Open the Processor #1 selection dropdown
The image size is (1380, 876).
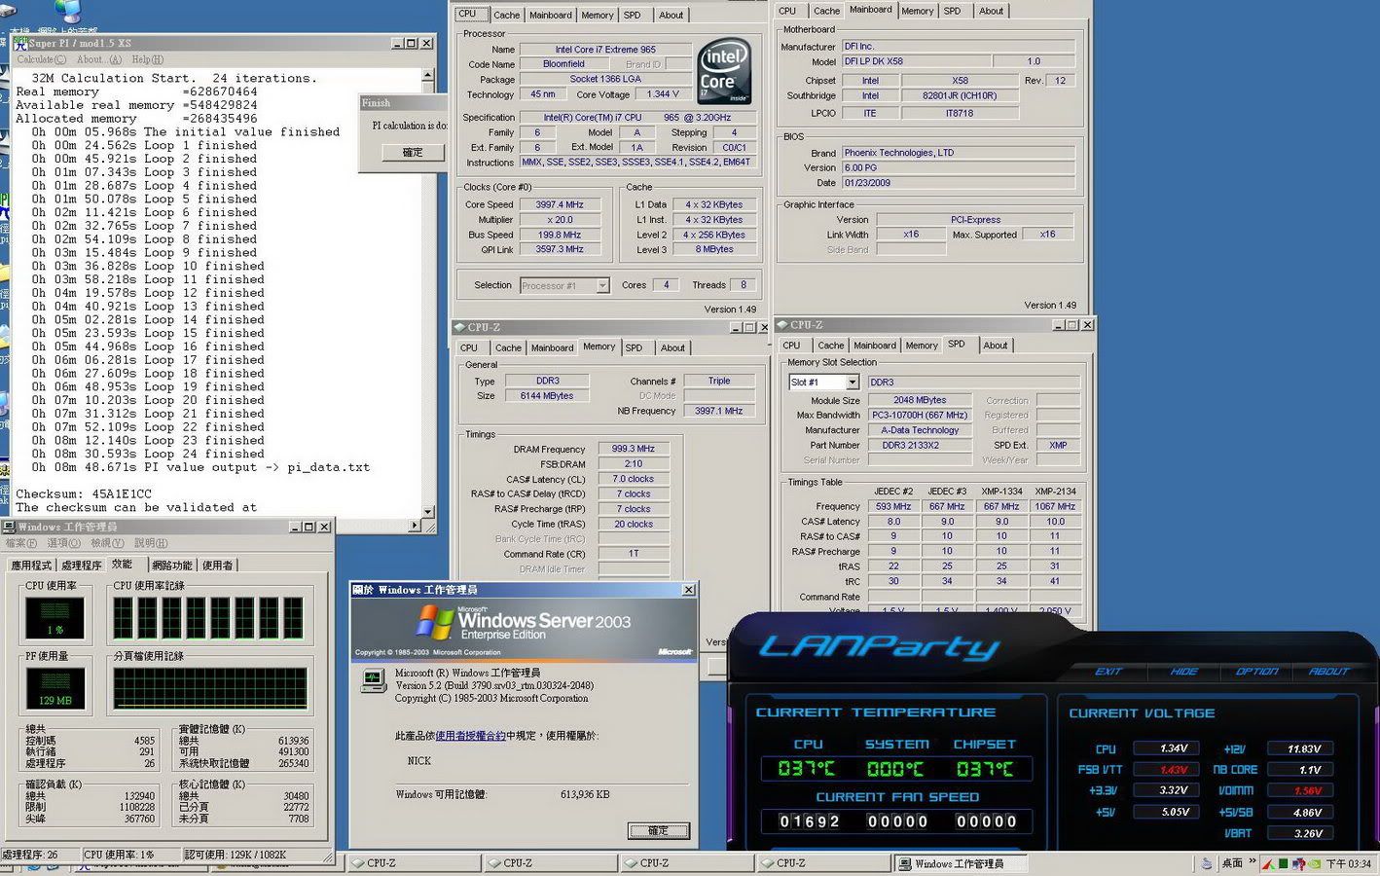(x=565, y=285)
